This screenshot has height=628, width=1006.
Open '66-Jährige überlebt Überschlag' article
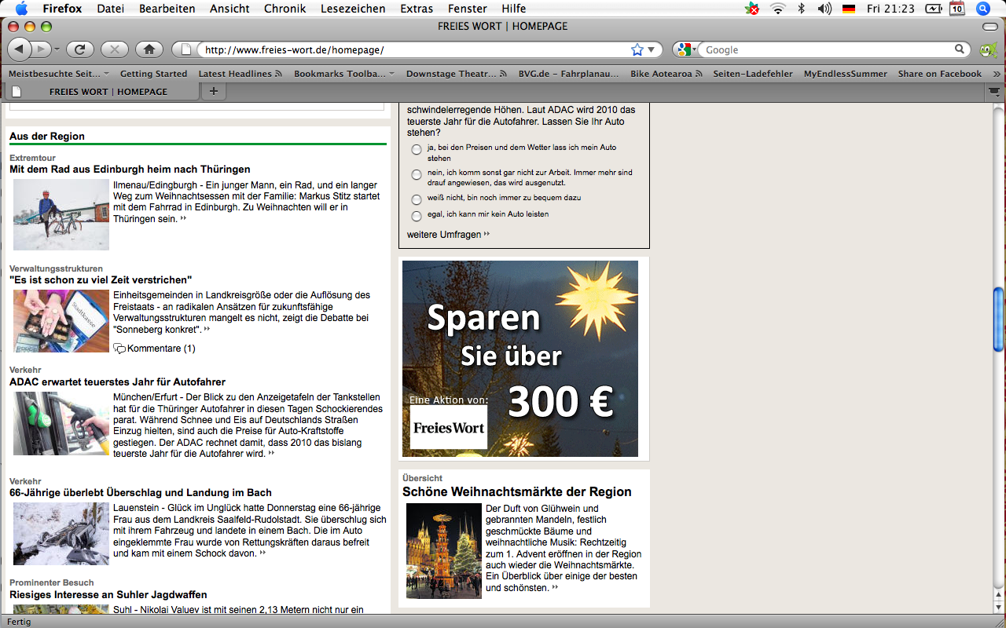141,492
